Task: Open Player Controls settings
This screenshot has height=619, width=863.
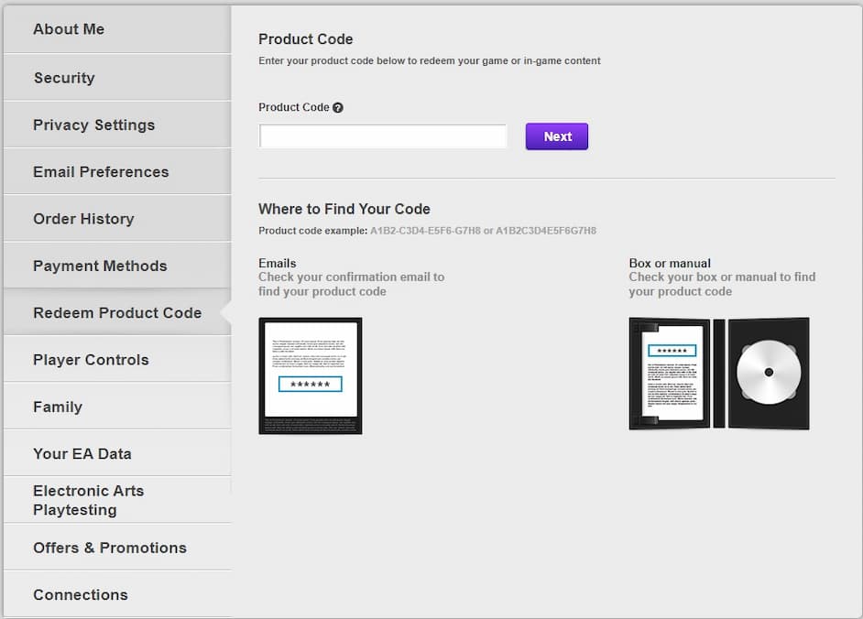Action: 91,360
